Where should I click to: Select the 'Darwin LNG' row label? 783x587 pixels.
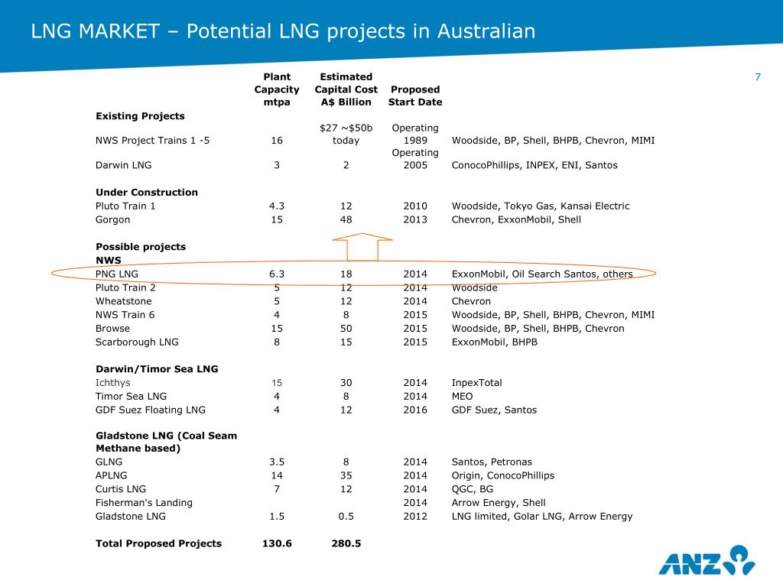click(x=123, y=165)
